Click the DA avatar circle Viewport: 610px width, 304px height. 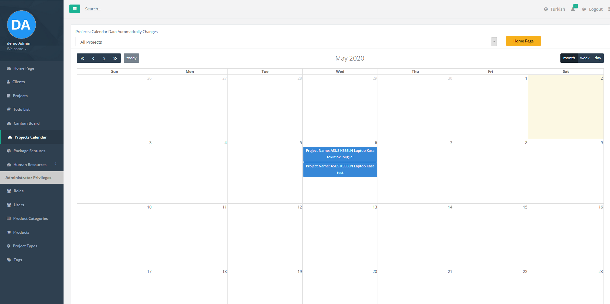[21, 25]
